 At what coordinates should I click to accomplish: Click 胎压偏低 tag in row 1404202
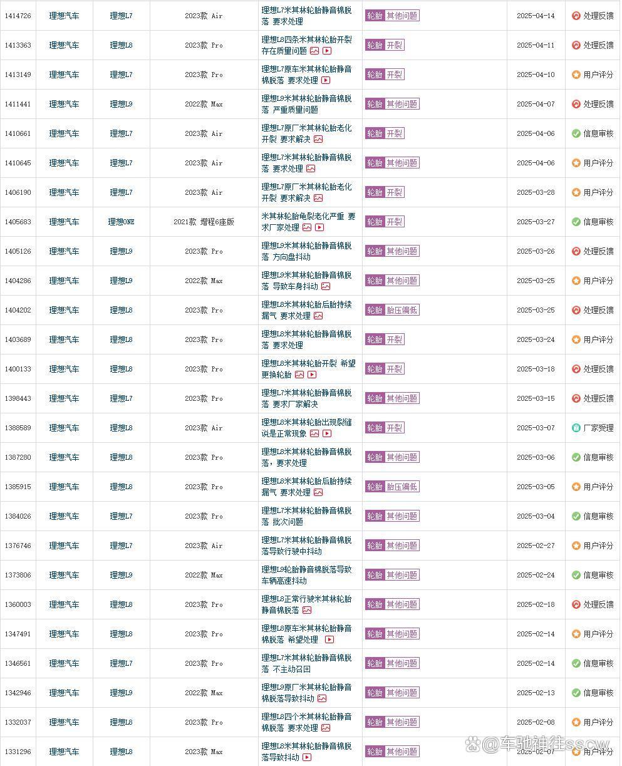click(x=402, y=310)
